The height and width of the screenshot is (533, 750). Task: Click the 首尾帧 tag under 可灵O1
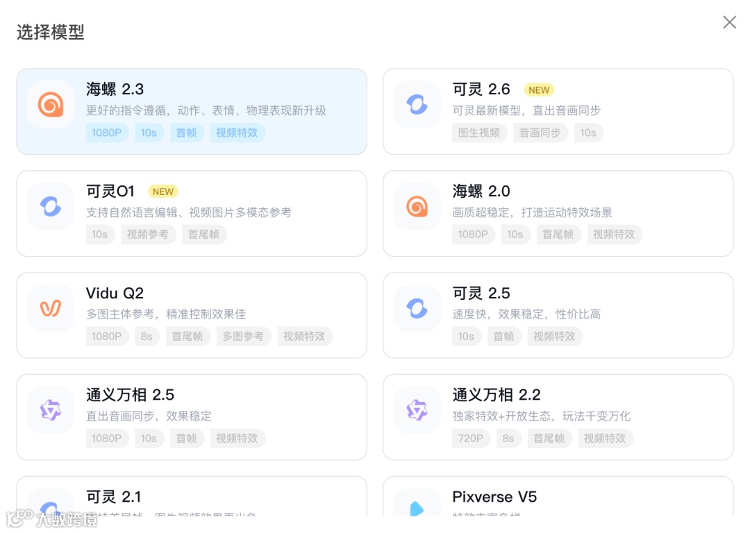pos(203,235)
